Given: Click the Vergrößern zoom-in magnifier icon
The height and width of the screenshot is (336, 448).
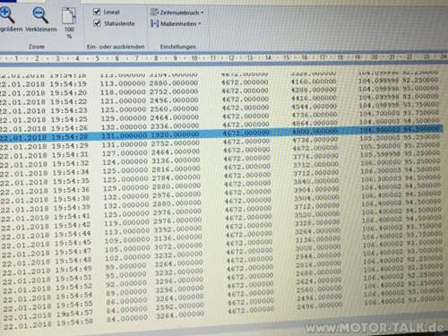Looking at the screenshot, I should coord(6,15).
